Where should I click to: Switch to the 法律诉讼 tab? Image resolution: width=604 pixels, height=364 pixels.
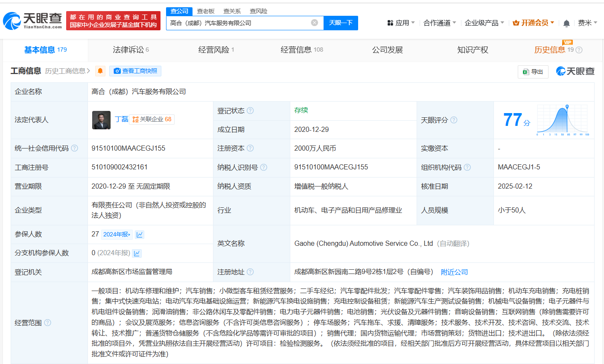coord(131,50)
